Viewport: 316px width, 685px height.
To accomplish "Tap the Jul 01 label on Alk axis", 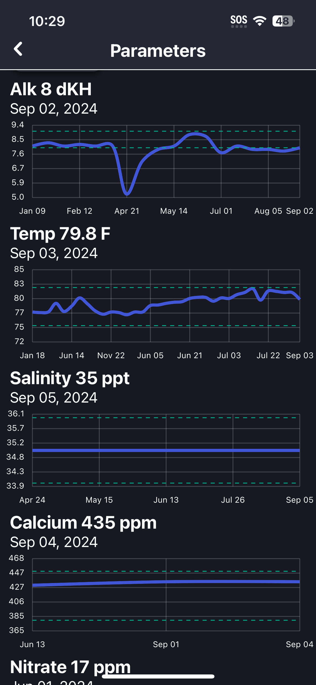I will [221, 211].
